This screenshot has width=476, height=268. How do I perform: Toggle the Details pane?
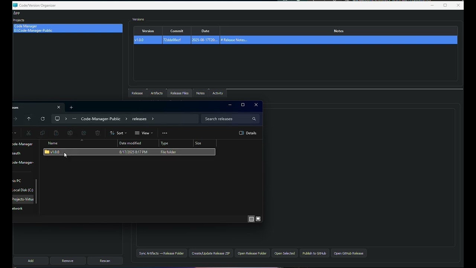[248, 133]
